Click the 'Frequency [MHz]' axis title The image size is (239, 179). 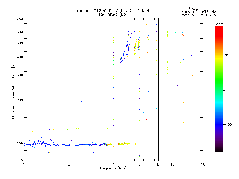(113, 168)
